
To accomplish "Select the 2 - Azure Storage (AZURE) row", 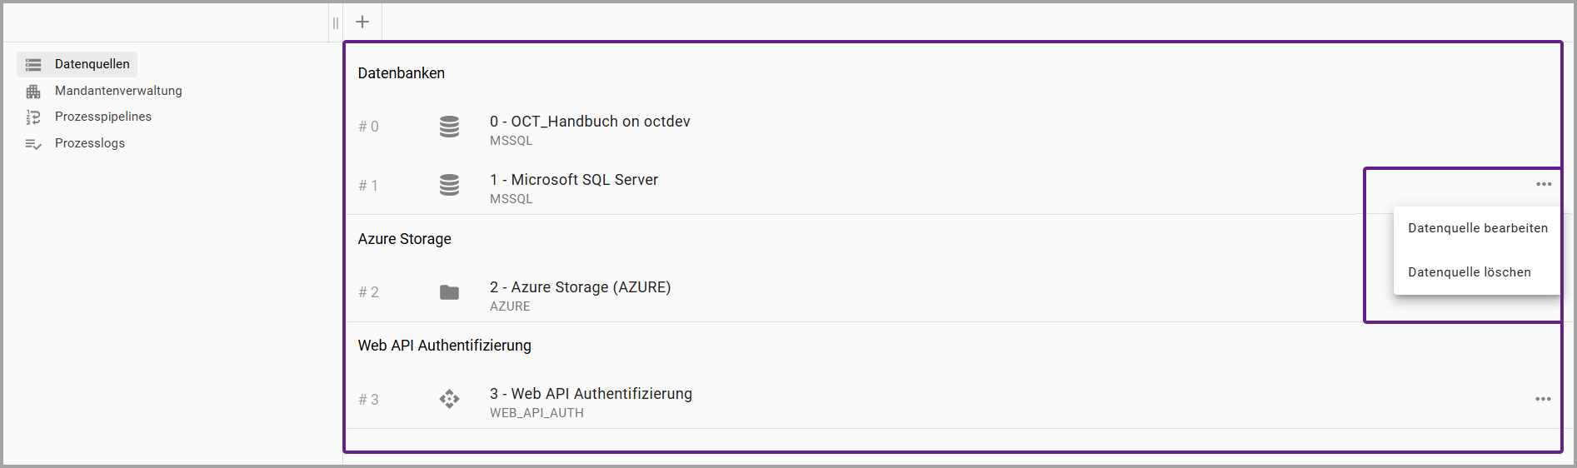I will [x=855, y=293].
